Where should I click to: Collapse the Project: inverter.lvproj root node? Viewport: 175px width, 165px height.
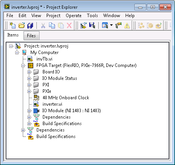click(11, 46)
